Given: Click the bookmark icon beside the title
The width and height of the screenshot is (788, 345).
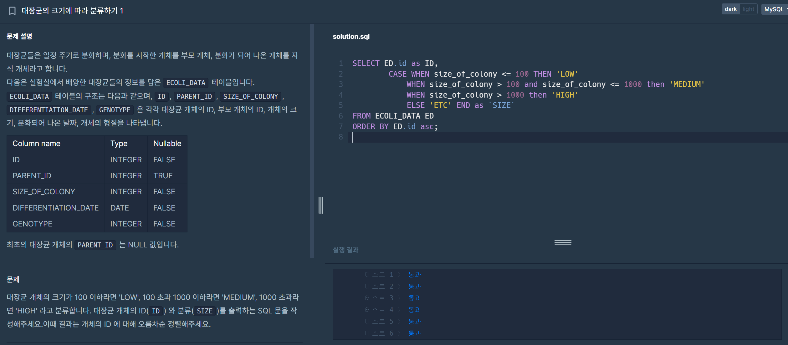Looking at the screenshot, I should click(x=12, y=11).
